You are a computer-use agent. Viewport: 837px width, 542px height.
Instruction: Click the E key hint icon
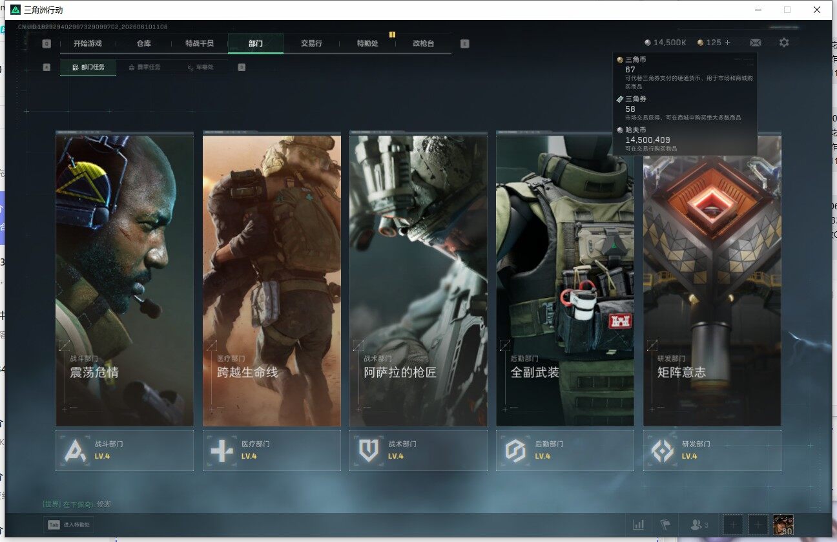click(x=465, y=44)
